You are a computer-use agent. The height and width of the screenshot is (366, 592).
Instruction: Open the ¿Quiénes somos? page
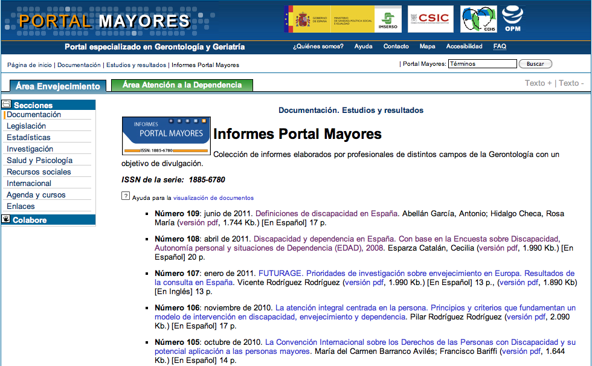pyautogui.click(x=318, y=47)
